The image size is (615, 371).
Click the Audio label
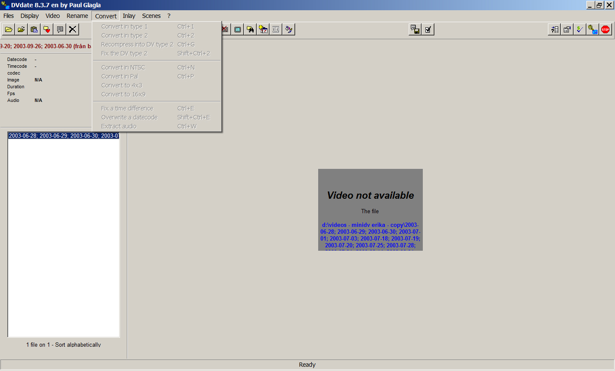13,100
